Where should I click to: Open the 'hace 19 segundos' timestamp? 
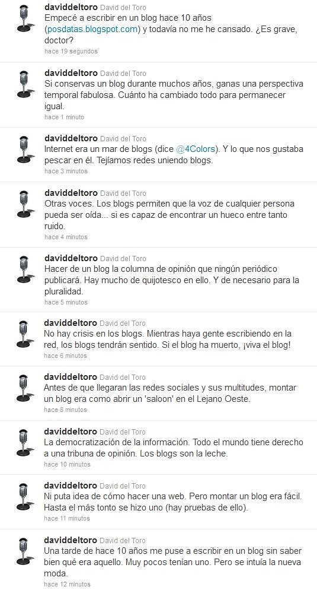tap(71, 51)
